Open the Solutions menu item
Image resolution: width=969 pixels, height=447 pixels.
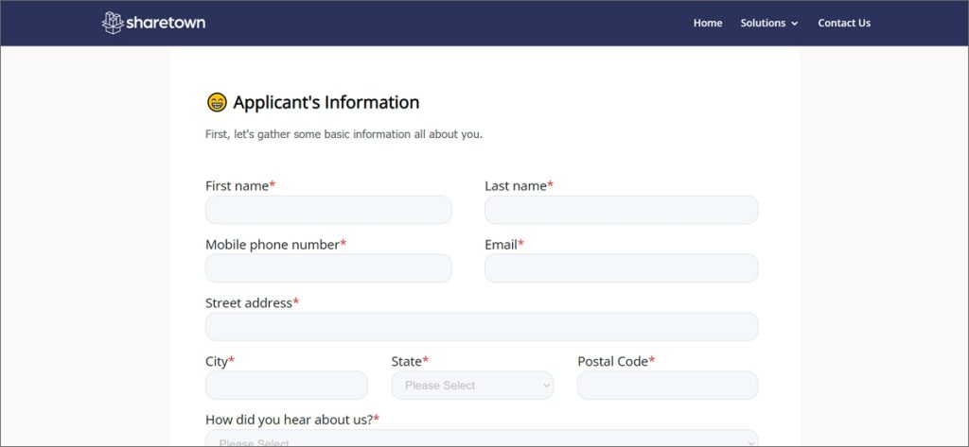(763, 23)
